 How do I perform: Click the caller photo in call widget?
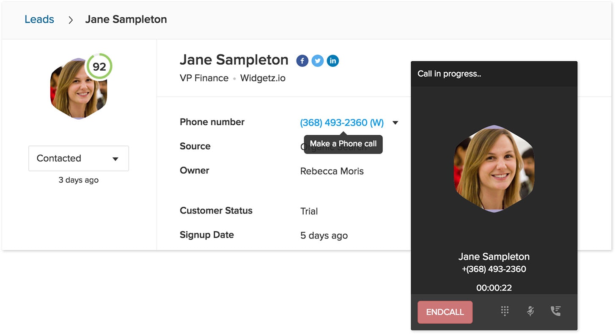tap(494, 169)
